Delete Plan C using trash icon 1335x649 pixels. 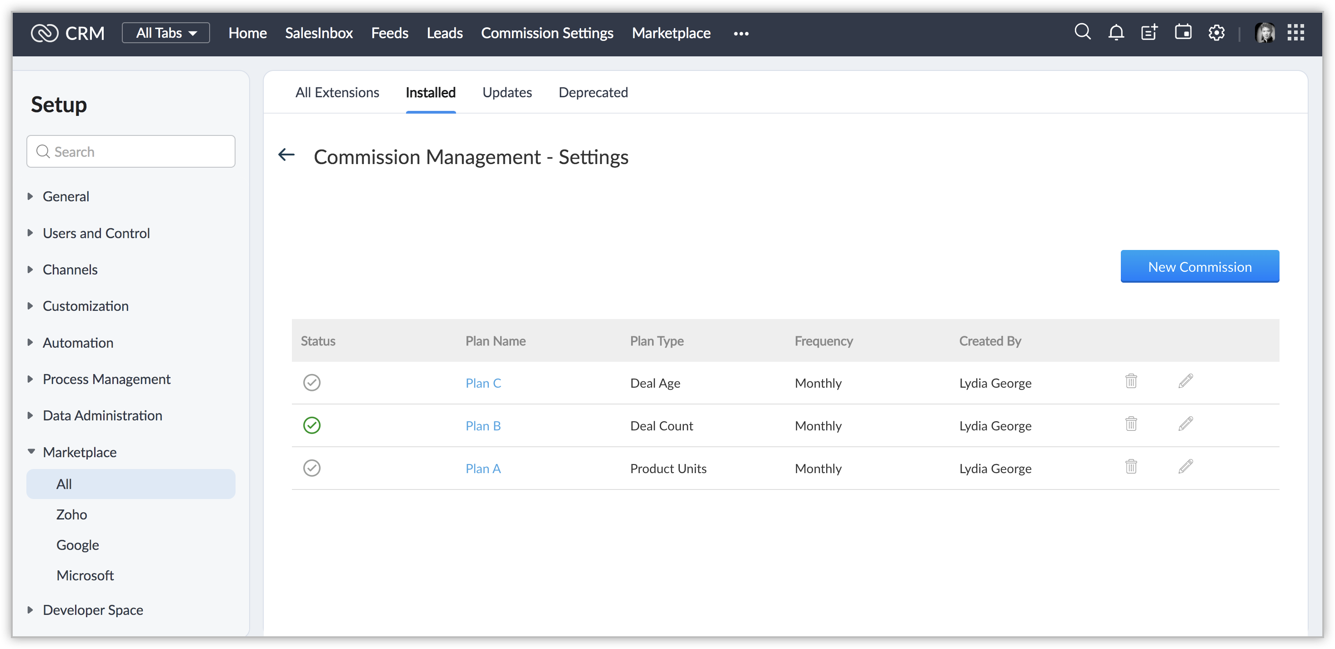point(1131,381)
